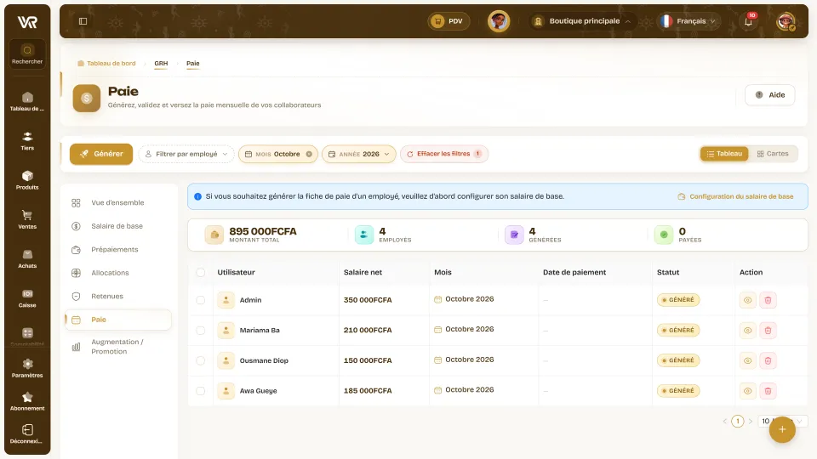This screenshot has height=459, width=817.
Task: Go to Tableau de bord in sidebar
Action: click(27, 101)
